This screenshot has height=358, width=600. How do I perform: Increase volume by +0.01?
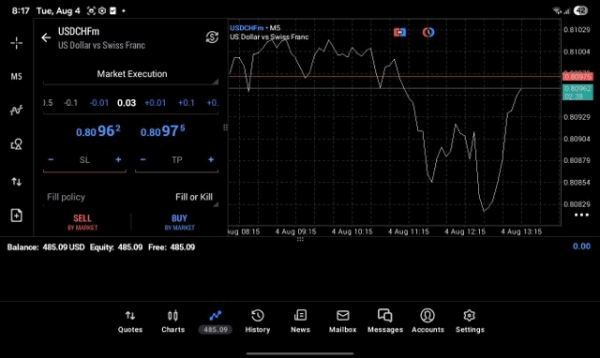click(x=155, y=103)
